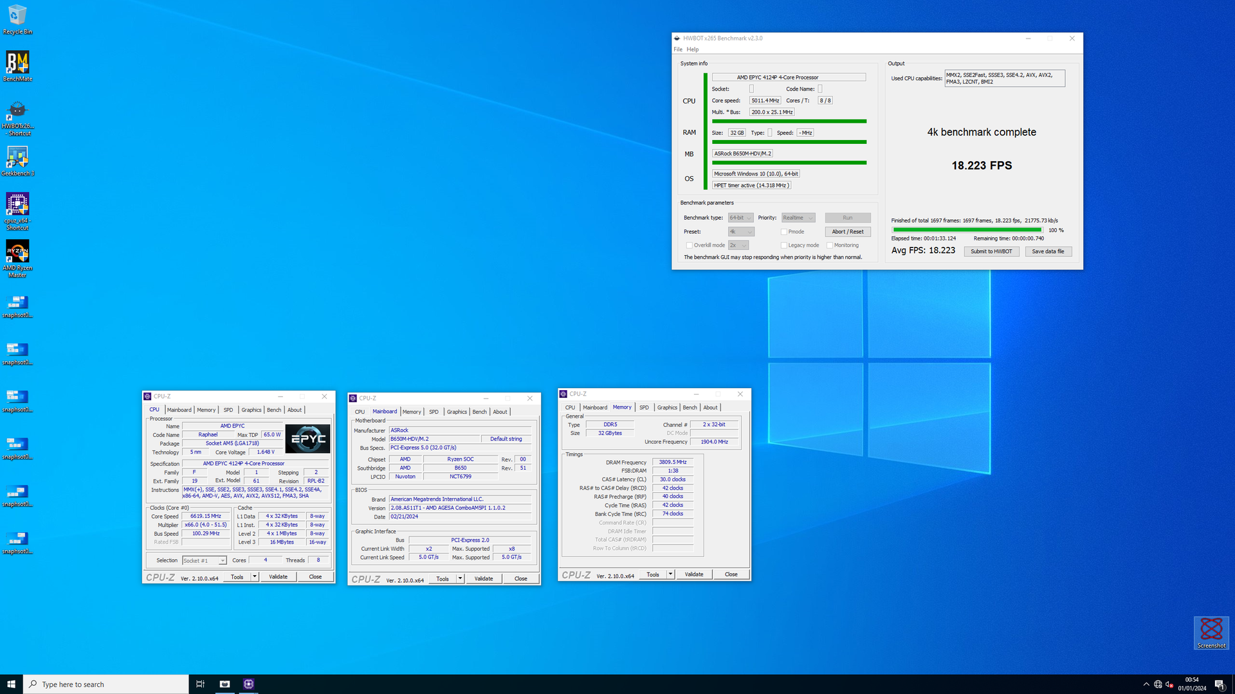
Task: Enable the Overkill mode checkbox
Action: (689, 245)
